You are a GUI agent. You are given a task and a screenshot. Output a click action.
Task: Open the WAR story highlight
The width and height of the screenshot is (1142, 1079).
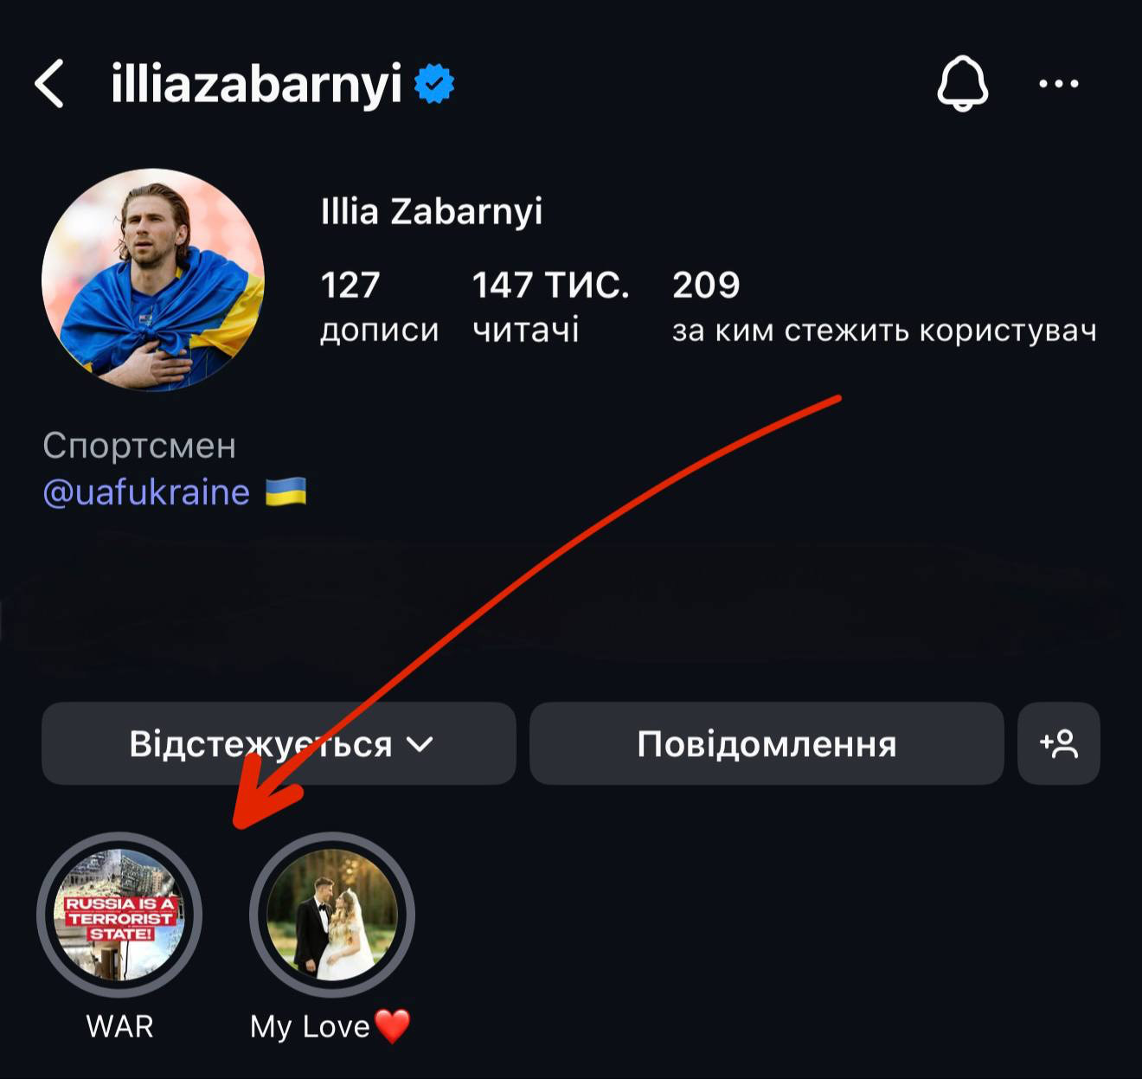point(119,915)
